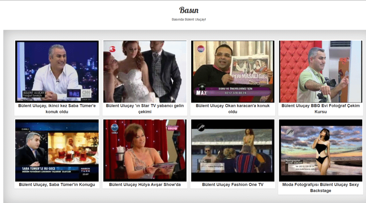Click the MAX logo in the Okan Karacan thumbnail
Screen dimensions: 366x203
tap(202, 93)
